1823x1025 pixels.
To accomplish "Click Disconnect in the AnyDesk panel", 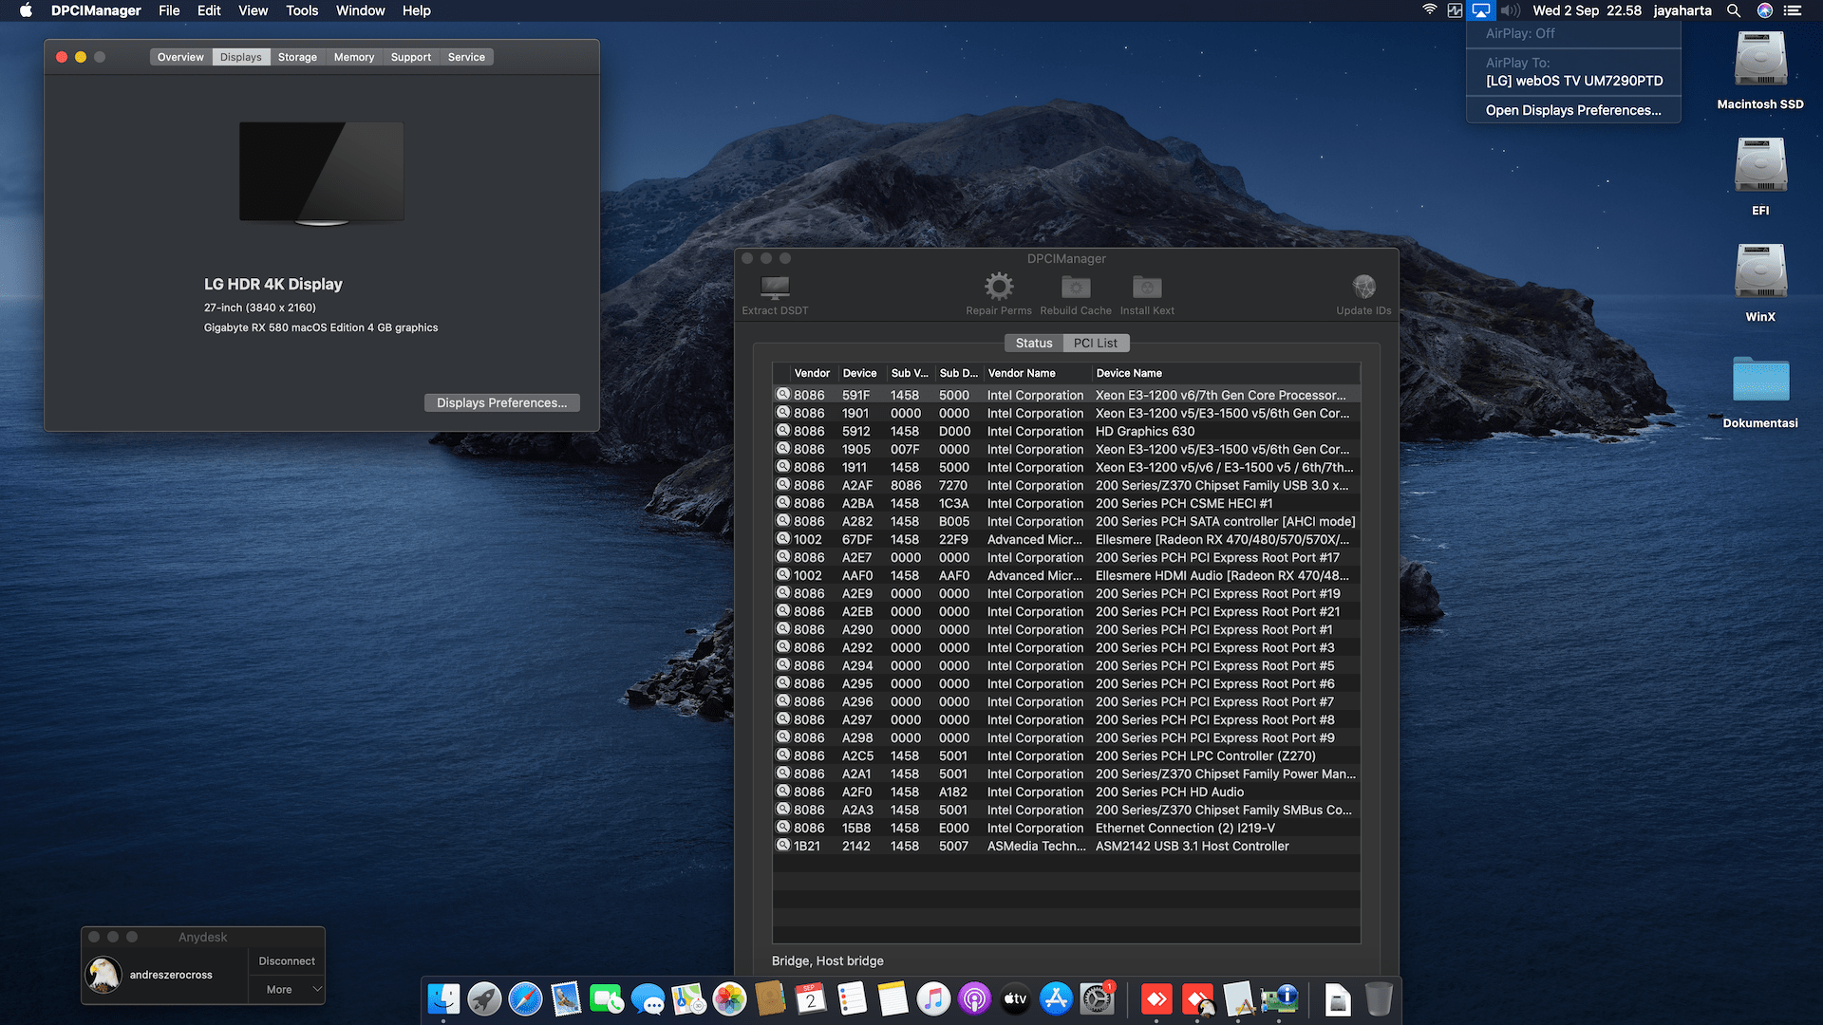I will click(x=287, y=960).
